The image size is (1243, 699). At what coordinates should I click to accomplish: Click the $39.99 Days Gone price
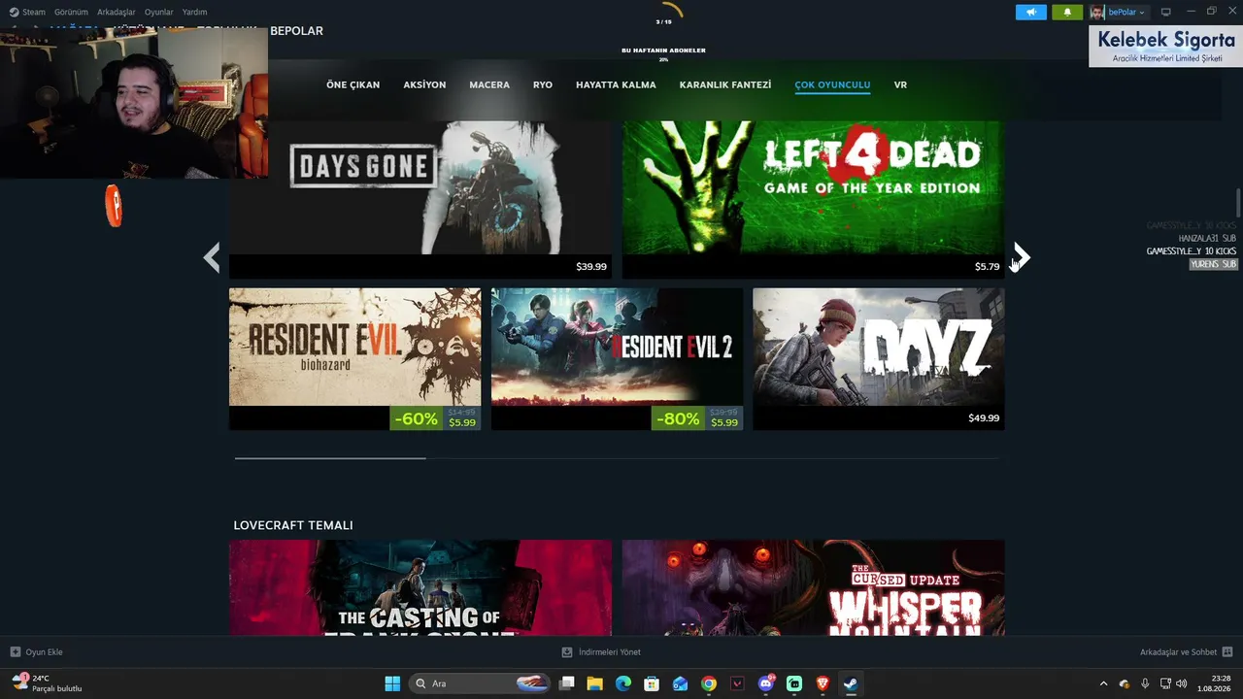[591, 267]
